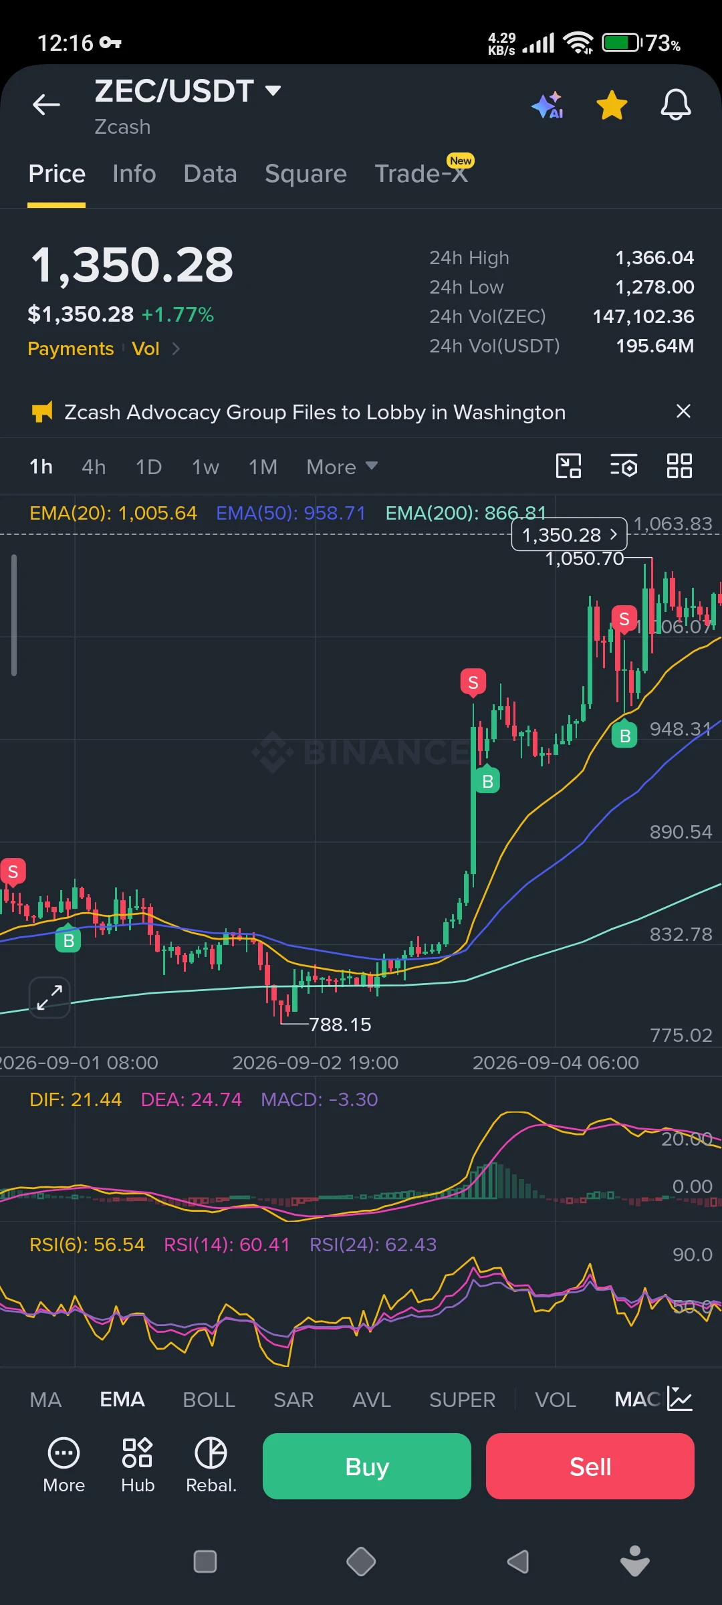The width and height of the screenshot is (722, 1605).
Task: Toggle the yellow favorite star
Action: [612, 106]
